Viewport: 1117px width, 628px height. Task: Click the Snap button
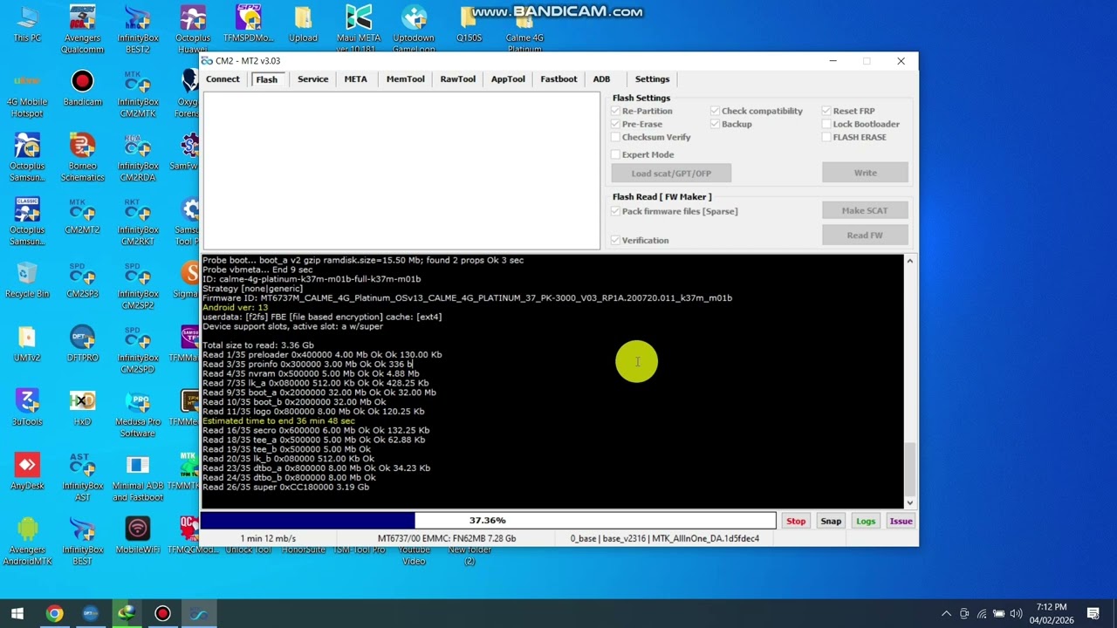point(831,521)
